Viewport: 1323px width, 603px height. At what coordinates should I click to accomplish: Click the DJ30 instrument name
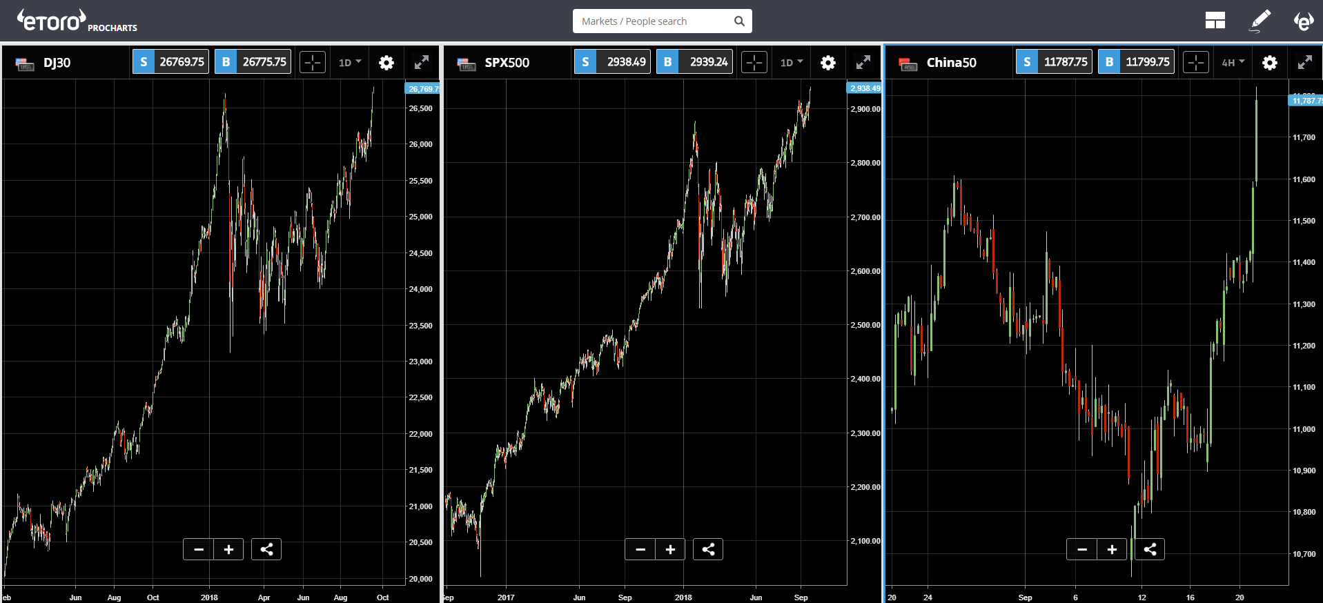57,63
